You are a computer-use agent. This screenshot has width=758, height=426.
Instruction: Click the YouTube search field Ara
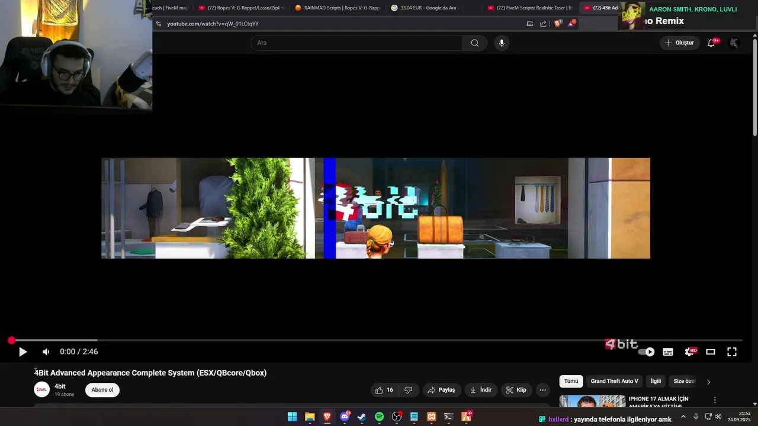tap(356, 43)
